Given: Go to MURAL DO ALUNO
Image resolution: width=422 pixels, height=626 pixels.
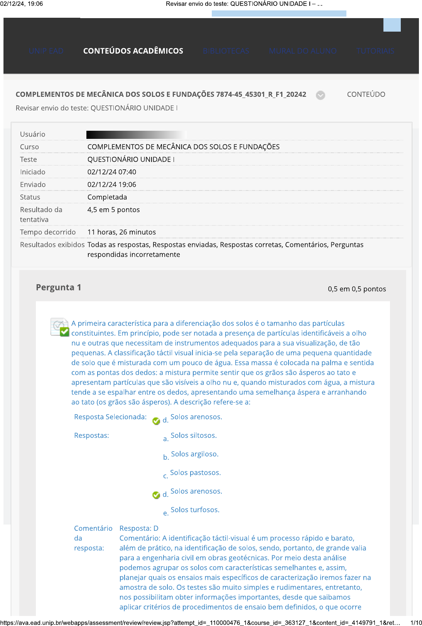Looking at the screenshot, I should tap(303, 51).
